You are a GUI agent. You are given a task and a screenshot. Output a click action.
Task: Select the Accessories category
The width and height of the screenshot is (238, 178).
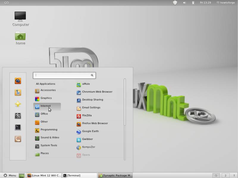point(46,90)
